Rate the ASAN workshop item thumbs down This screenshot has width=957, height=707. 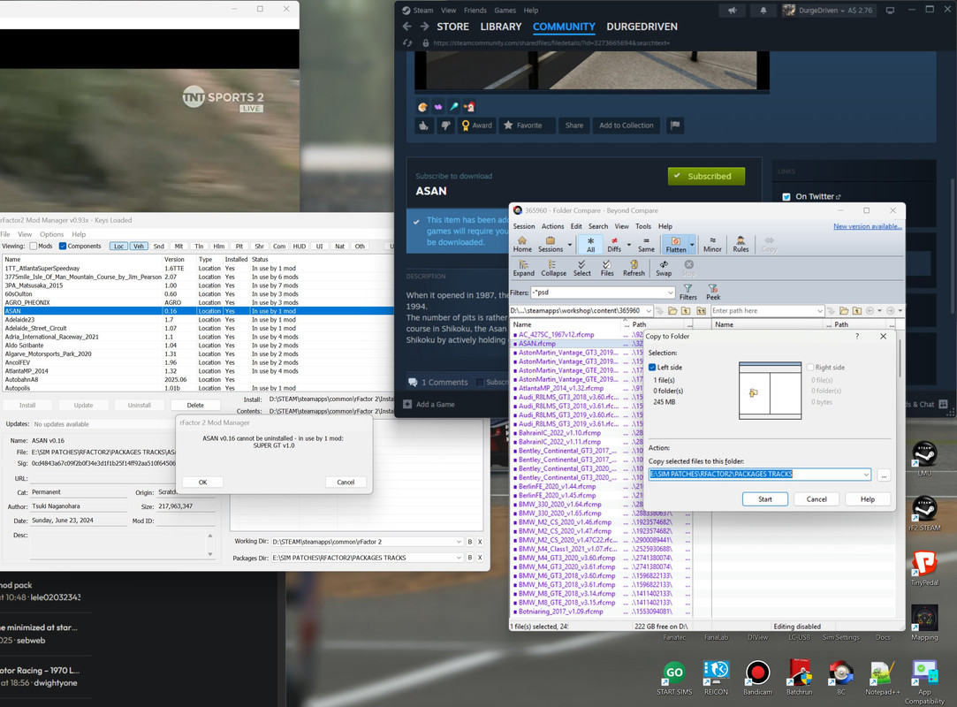[446, 125]
